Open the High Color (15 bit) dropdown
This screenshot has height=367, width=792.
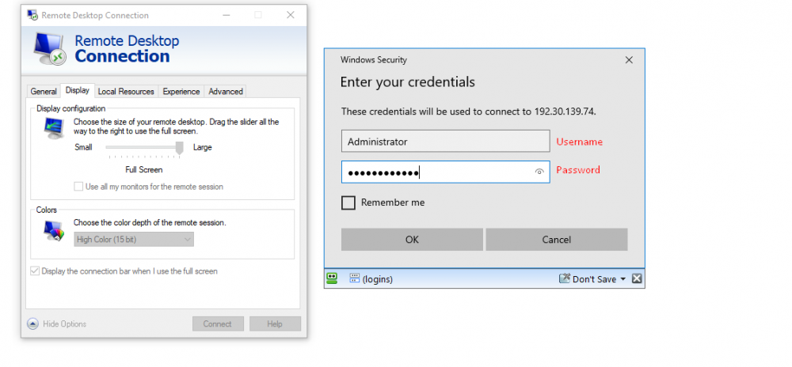pyautogui.click(x=134, y=240)
